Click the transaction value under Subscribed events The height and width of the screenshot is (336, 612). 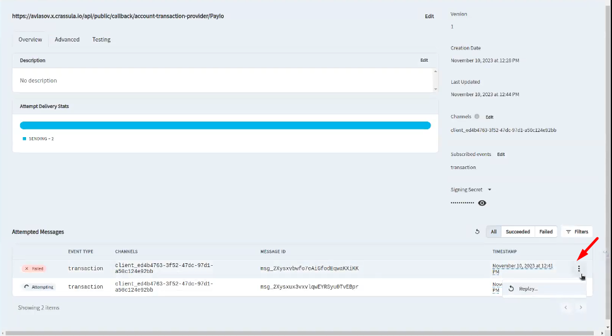coord(463,168)
